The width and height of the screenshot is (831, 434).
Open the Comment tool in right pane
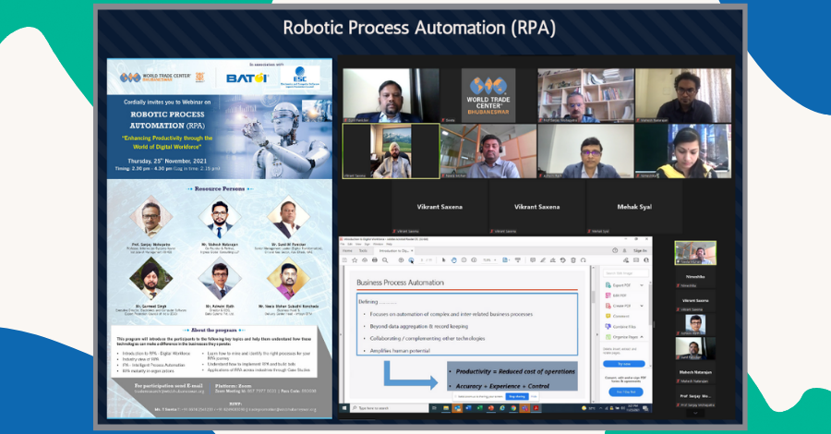(618, 316)
